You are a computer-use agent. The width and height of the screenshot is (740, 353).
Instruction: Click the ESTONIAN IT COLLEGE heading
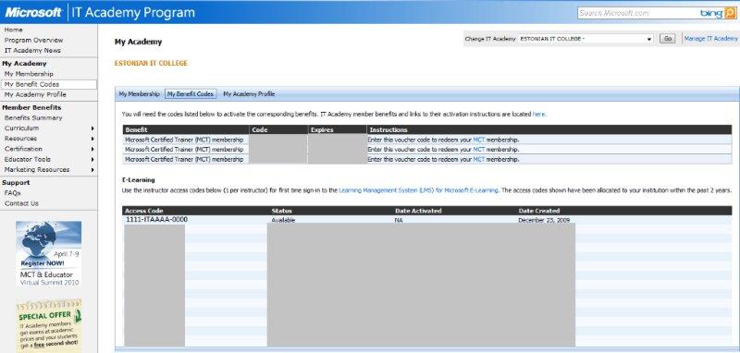151,63
